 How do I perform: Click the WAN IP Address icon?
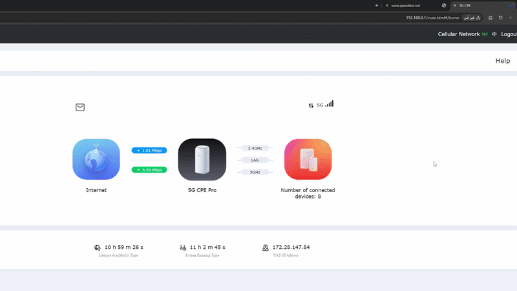[x=266, y=248]
